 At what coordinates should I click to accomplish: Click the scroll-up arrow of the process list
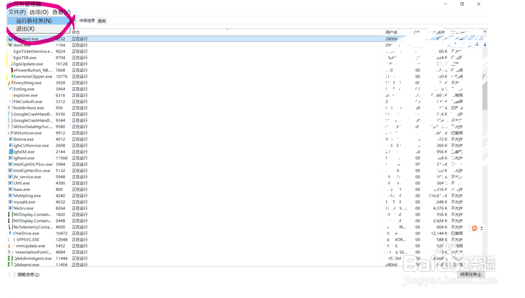pyautogui.click(x=485, y=32)
